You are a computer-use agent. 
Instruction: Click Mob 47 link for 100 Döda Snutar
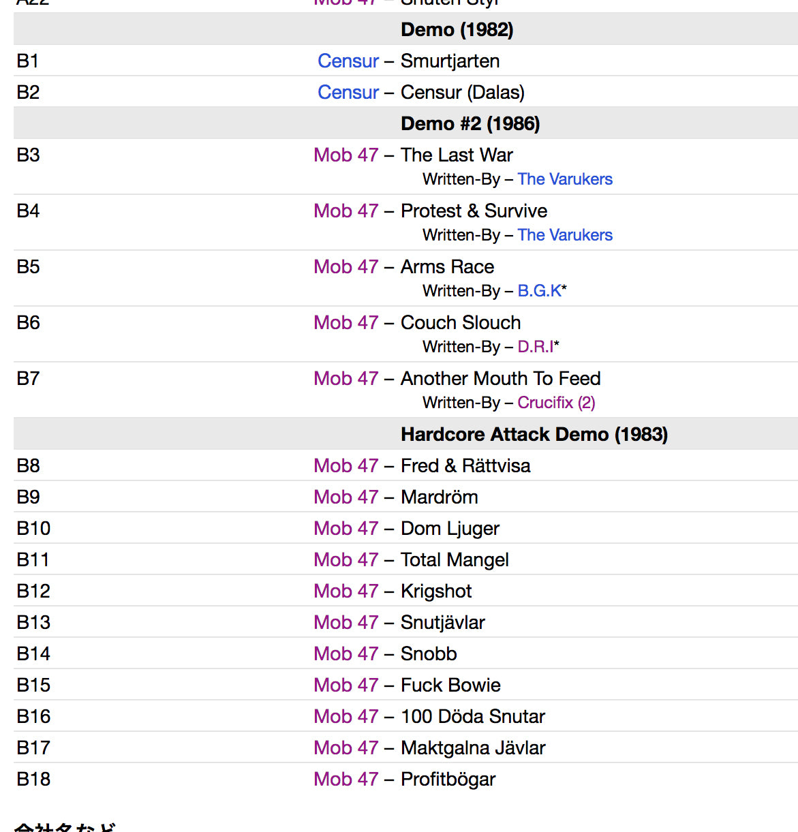346,717
